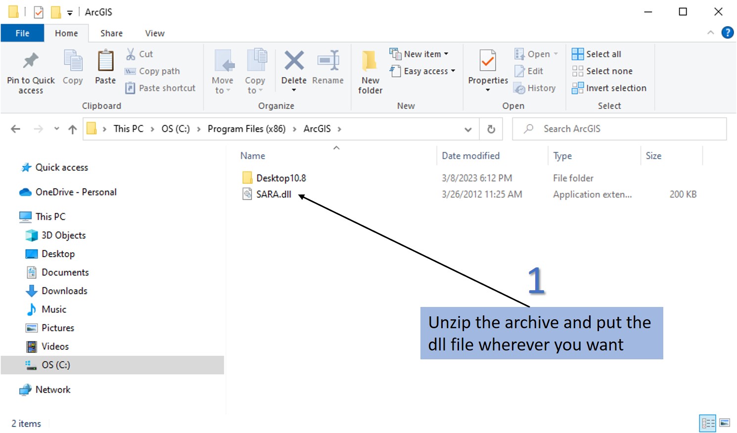Open the help question mark icon
The width and height of the screenshot is (737, 433).
click(x=727, y=33)
